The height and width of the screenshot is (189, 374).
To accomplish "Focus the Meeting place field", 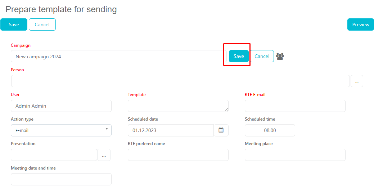I will click(x=295, y=155).
